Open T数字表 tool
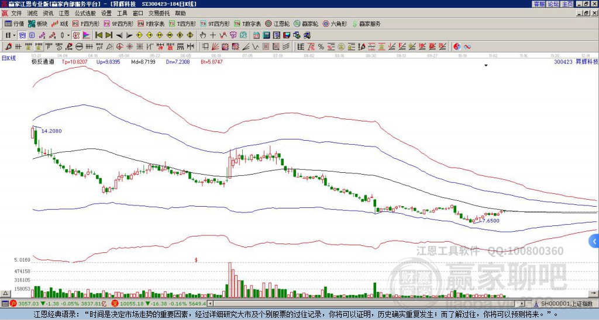 247,23
